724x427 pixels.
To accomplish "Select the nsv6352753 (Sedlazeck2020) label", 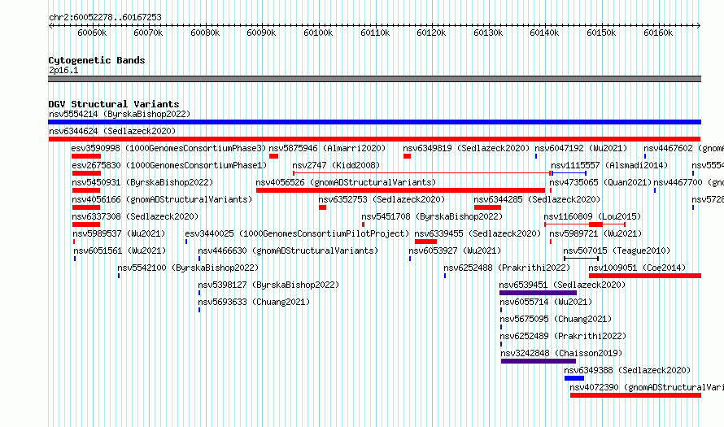I will pyautogui.click(x=382, y=199).
